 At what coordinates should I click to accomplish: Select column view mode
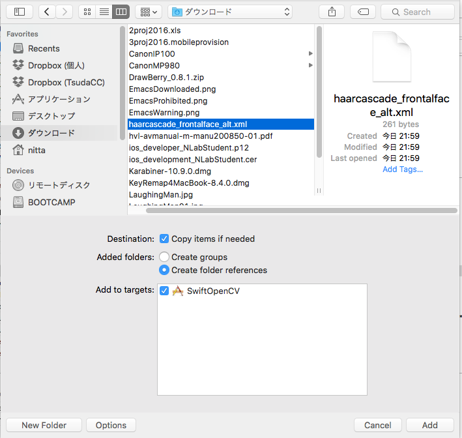tap(121, 12)
